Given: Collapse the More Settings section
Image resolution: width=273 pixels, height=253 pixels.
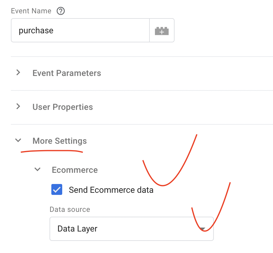Looking at the screenshot, I should 59,141.
